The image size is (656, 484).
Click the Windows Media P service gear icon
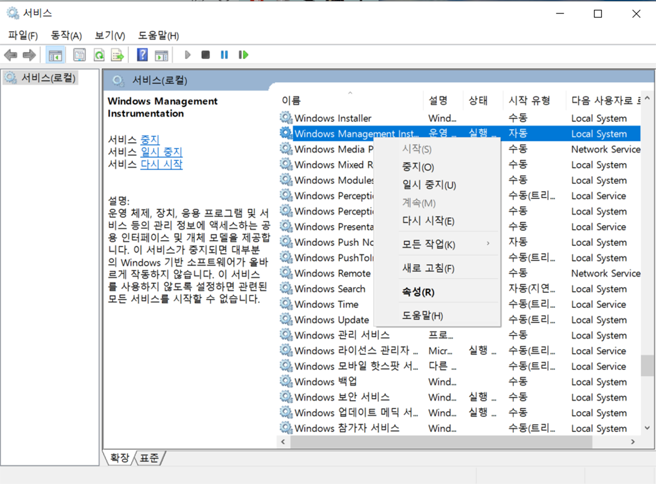pyautogui.click(x=286, y=149)
